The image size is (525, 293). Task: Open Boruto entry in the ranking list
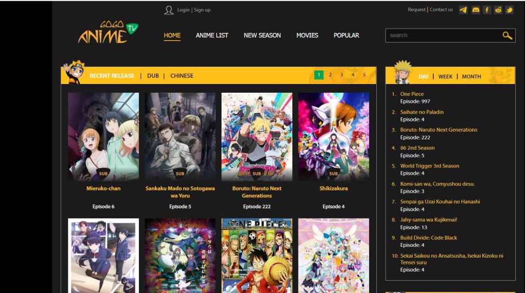pyautogui.click(x=439, y=130)
